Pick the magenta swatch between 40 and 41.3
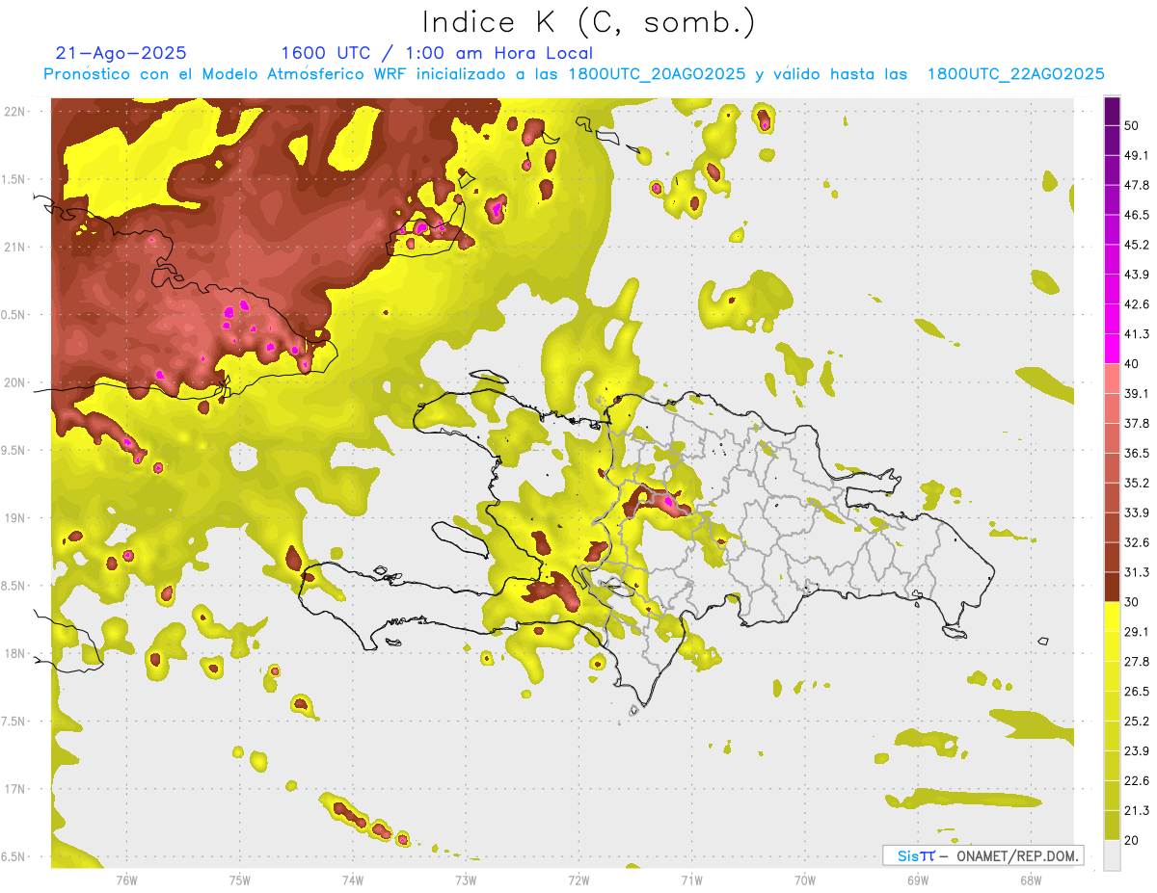Image resolution: width=1157 pixels, height=893 pixels. click(1112, 349)
